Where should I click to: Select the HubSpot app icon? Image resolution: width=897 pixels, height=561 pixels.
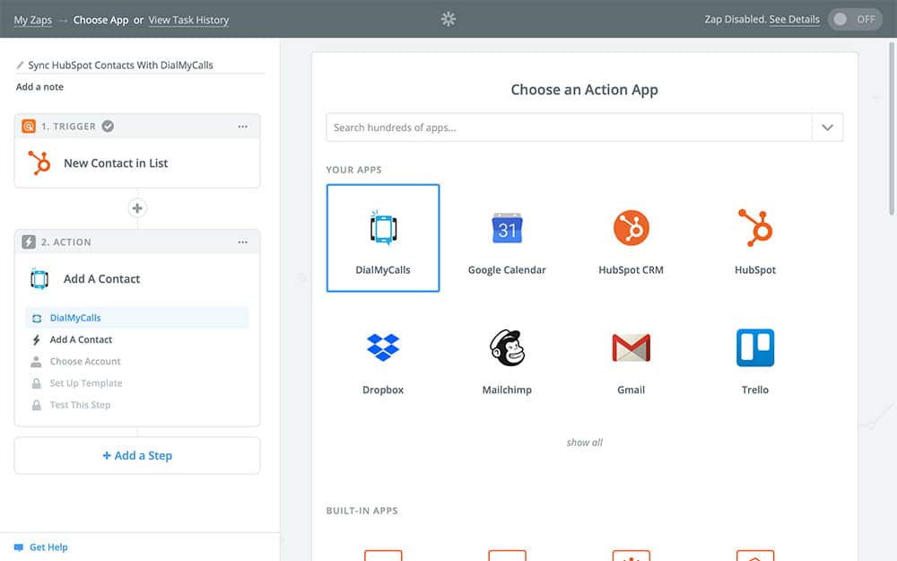point(754,229)
